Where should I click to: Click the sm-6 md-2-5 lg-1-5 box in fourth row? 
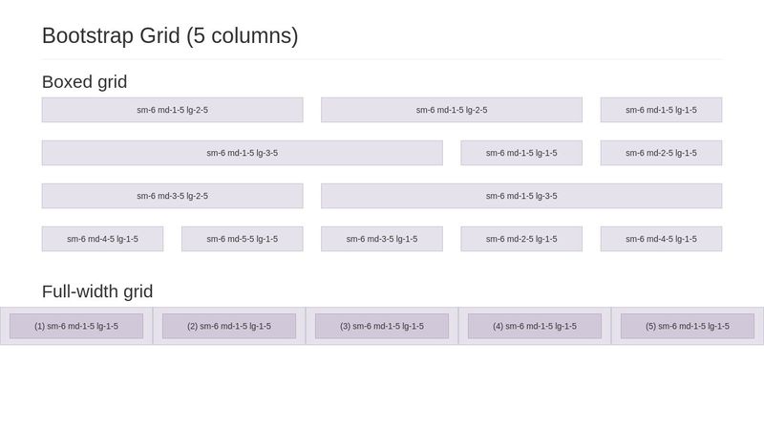(x=521, y=239)
